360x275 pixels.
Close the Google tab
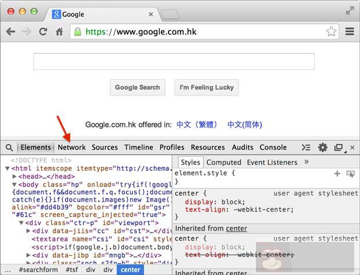pyautogui.click(x=151, y=14)
